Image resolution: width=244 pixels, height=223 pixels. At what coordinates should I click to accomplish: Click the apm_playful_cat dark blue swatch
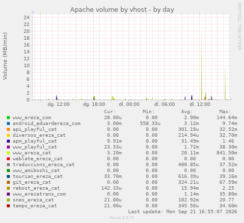click(8, 141)
